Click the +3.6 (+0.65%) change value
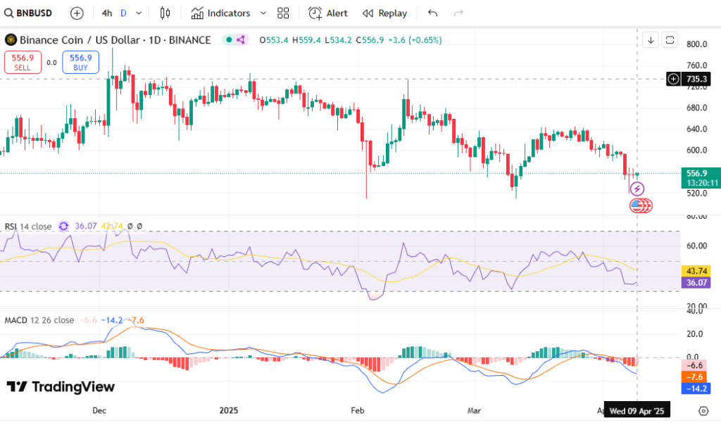 point(415,40)
